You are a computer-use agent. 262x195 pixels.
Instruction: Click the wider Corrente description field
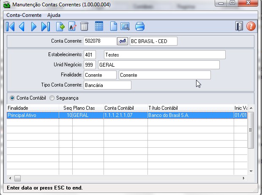pos(164,75)
